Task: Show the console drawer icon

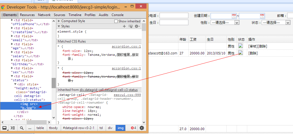Action: [x=13, y=128]
